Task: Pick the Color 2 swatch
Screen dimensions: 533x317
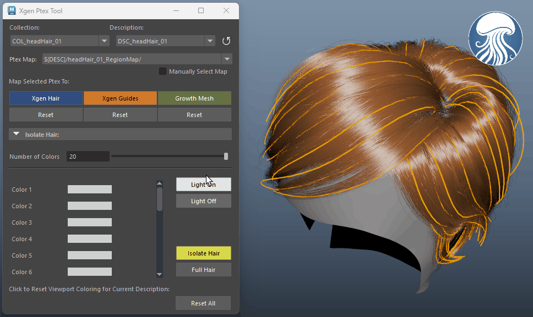Action: [90, 206]
